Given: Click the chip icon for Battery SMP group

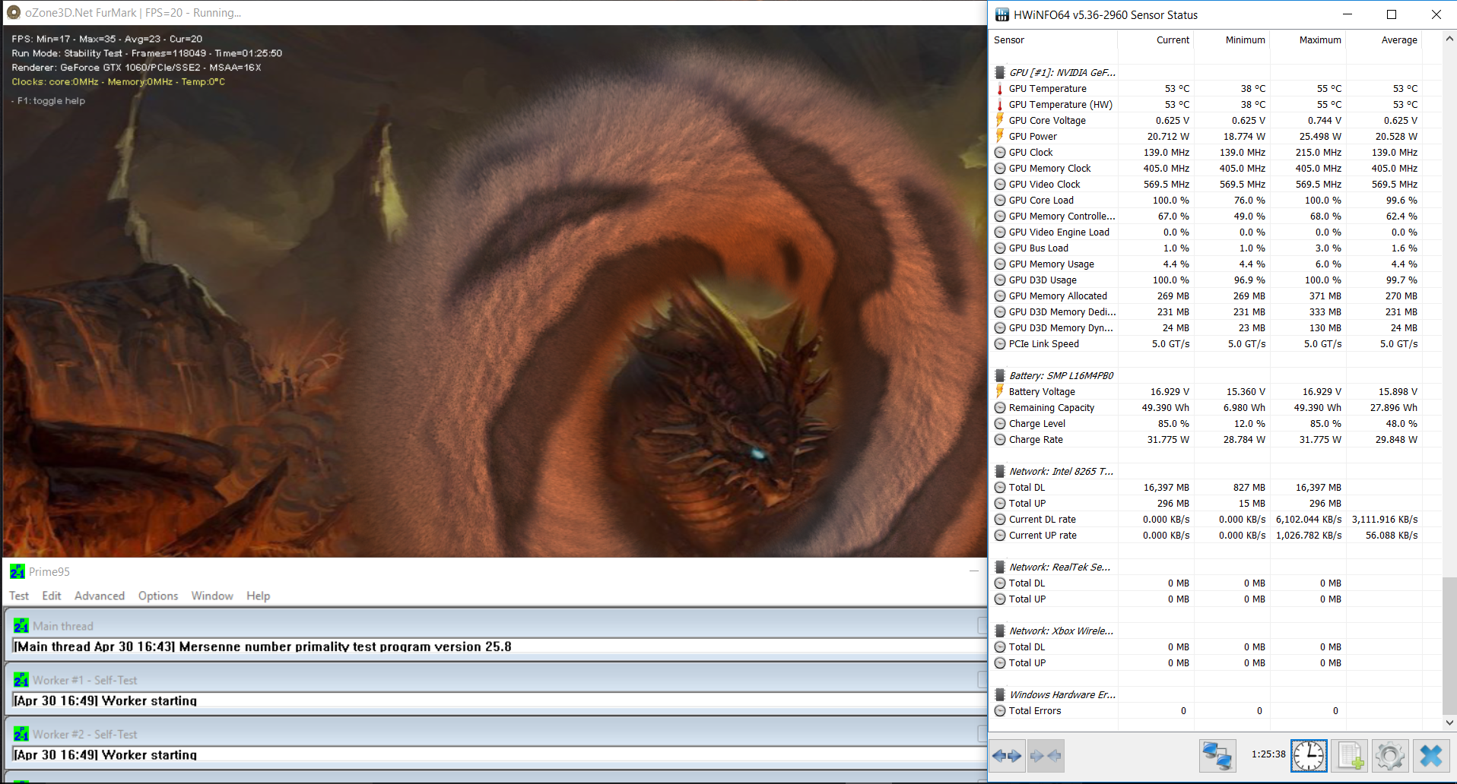Looking at the screenshot, I should (1000, 376).
